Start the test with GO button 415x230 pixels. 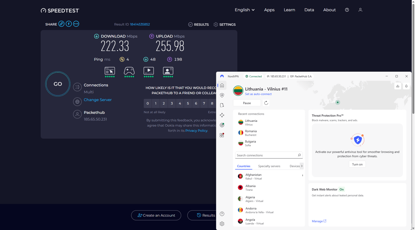[58, 84]
